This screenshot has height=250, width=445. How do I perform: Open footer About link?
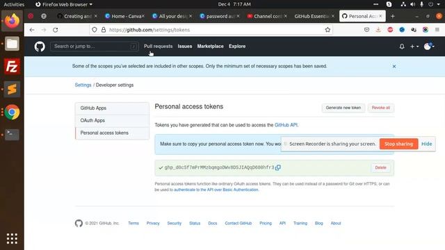336,224
